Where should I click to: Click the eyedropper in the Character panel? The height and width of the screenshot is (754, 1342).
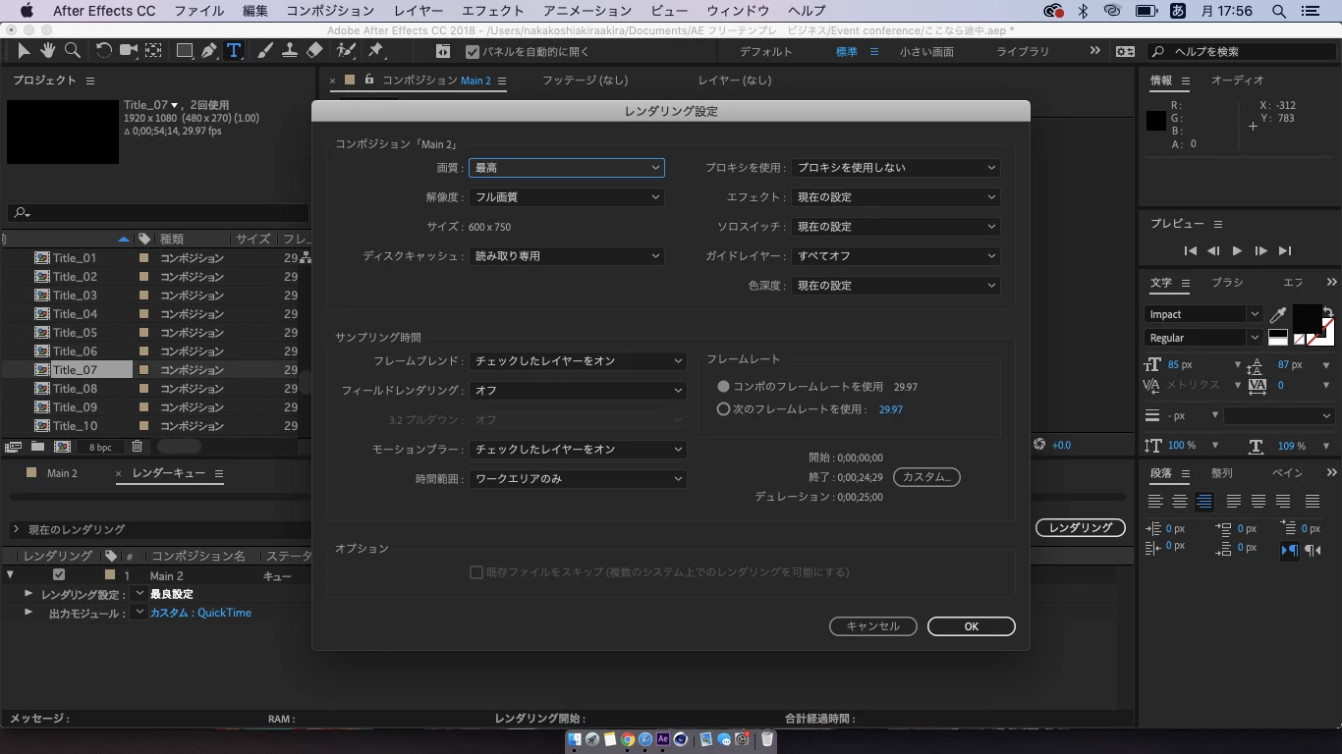pos(1278,315)
